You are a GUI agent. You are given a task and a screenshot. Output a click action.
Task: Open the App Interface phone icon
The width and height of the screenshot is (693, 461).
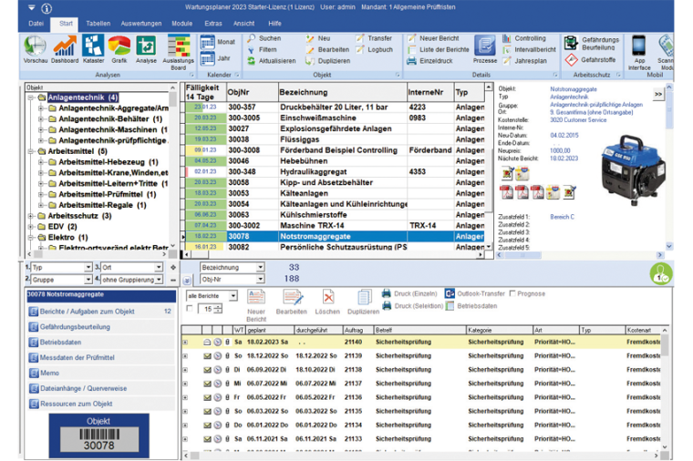click(639, 52)
